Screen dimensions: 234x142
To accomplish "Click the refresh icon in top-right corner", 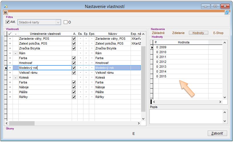I will (227, 13).
